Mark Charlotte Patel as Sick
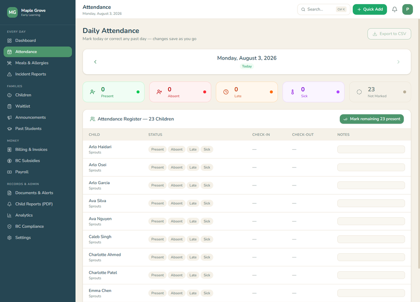Viewport: 420px width, 302px height. [x=207, y=275]
